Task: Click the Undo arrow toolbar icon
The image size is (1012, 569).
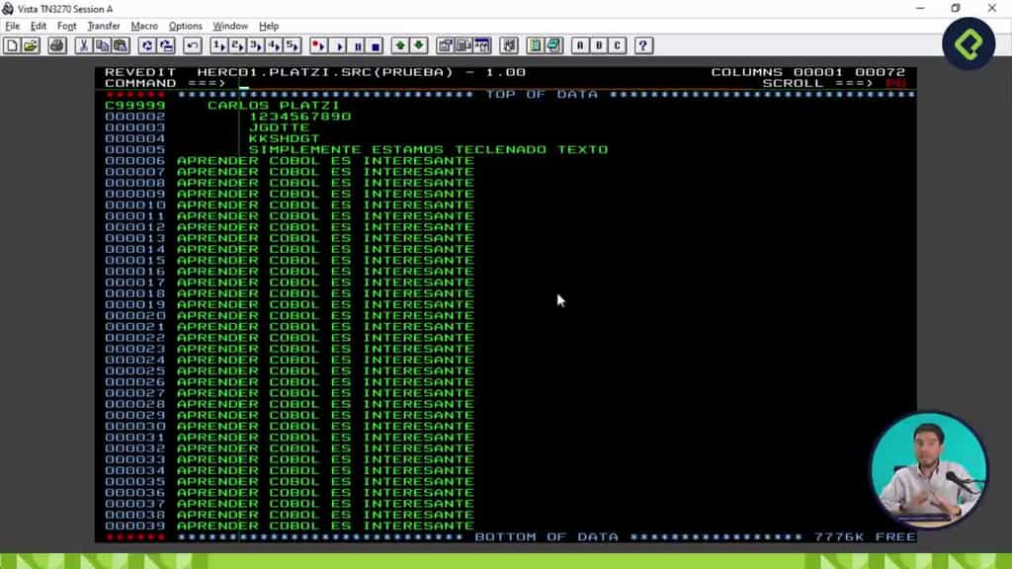Action: pyautogui.click(x=193, y=45)
